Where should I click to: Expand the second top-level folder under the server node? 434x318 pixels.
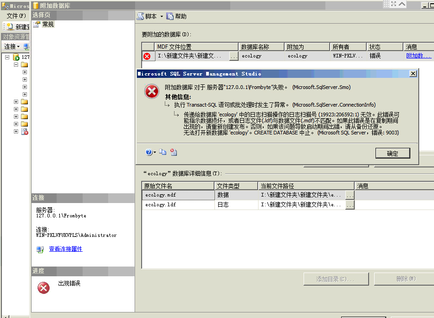pos(16,102)
